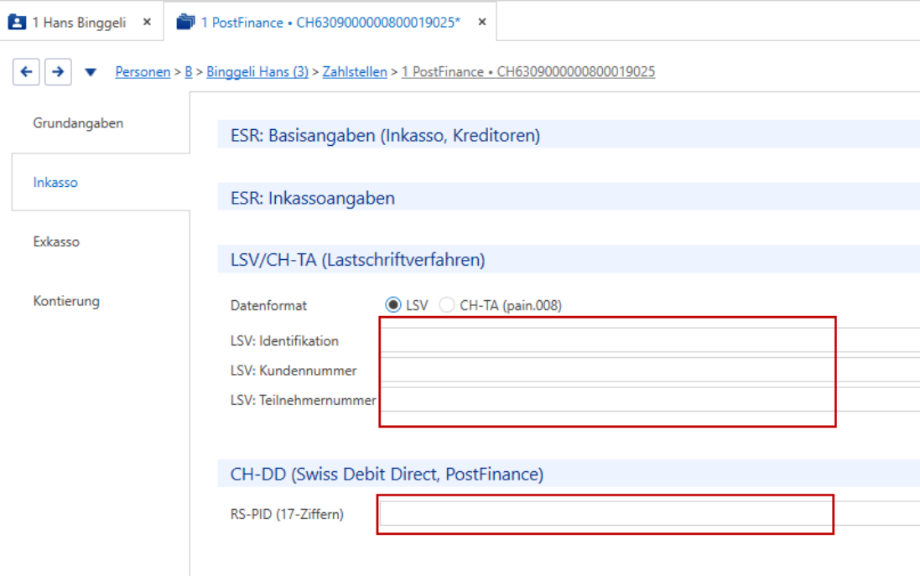
Task: Select the 1 PostFinance tab
Action: (x=330, y=23)
